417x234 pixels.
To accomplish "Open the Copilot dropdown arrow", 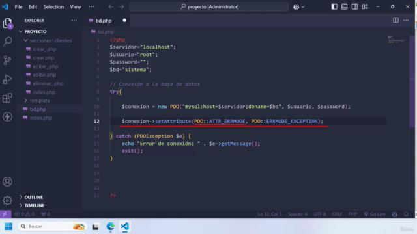I will coord(303,7).
